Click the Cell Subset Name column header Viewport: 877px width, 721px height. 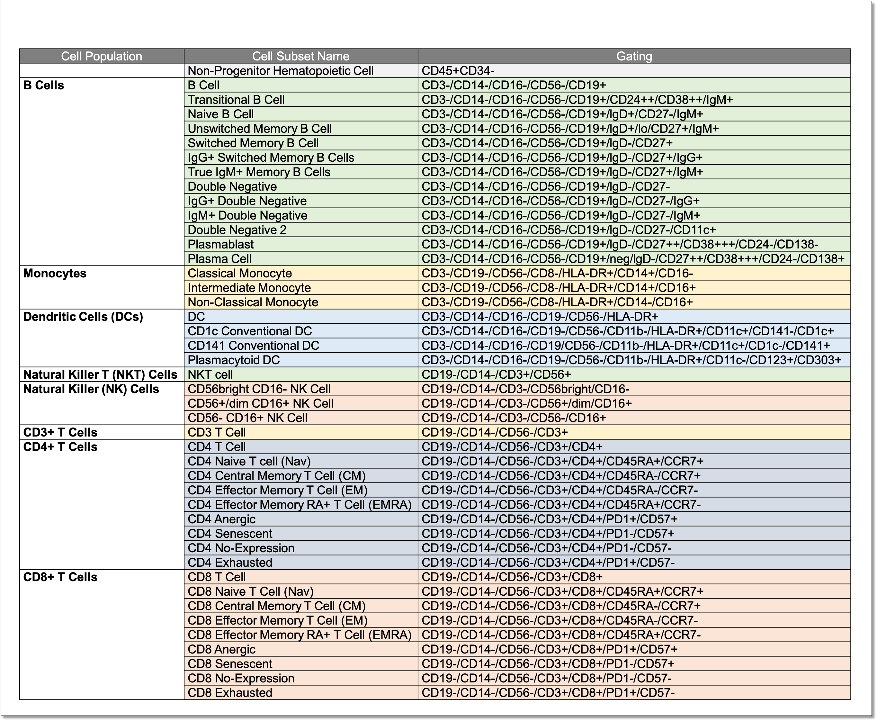click(x=301, y=56)
